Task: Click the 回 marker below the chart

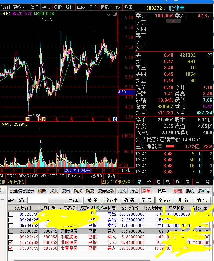Action: tap(27, 119)
